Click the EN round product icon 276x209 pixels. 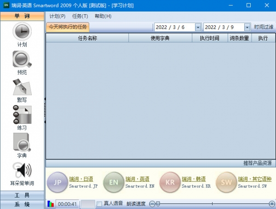tap(114, 182)
